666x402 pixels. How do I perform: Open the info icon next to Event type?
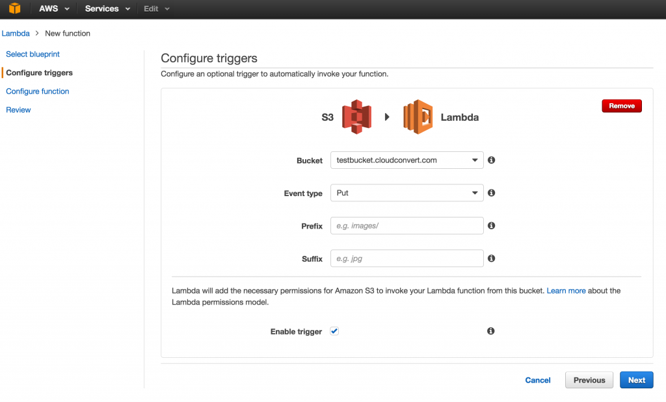[492, 192]
